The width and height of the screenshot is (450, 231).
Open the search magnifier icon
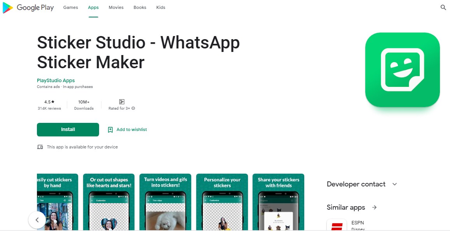tap(443, 7)
